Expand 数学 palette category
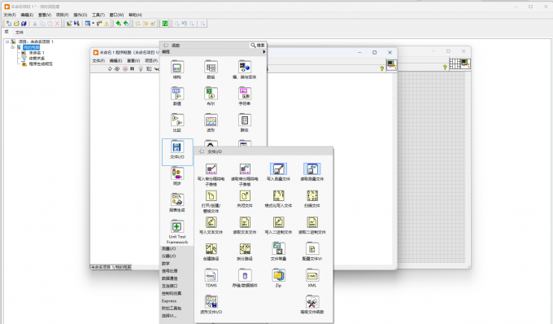The image size is (553, 324). click(166, 263)
